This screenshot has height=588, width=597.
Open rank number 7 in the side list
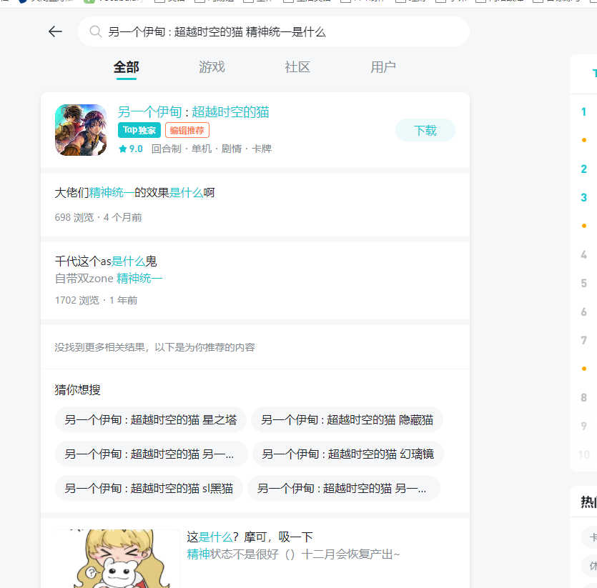583,340
